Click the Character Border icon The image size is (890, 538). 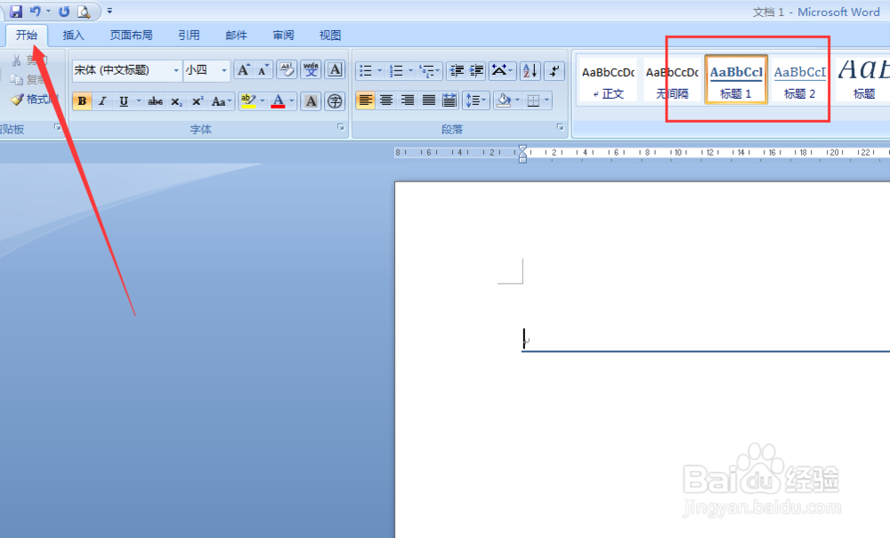click(x=335, y=69)
